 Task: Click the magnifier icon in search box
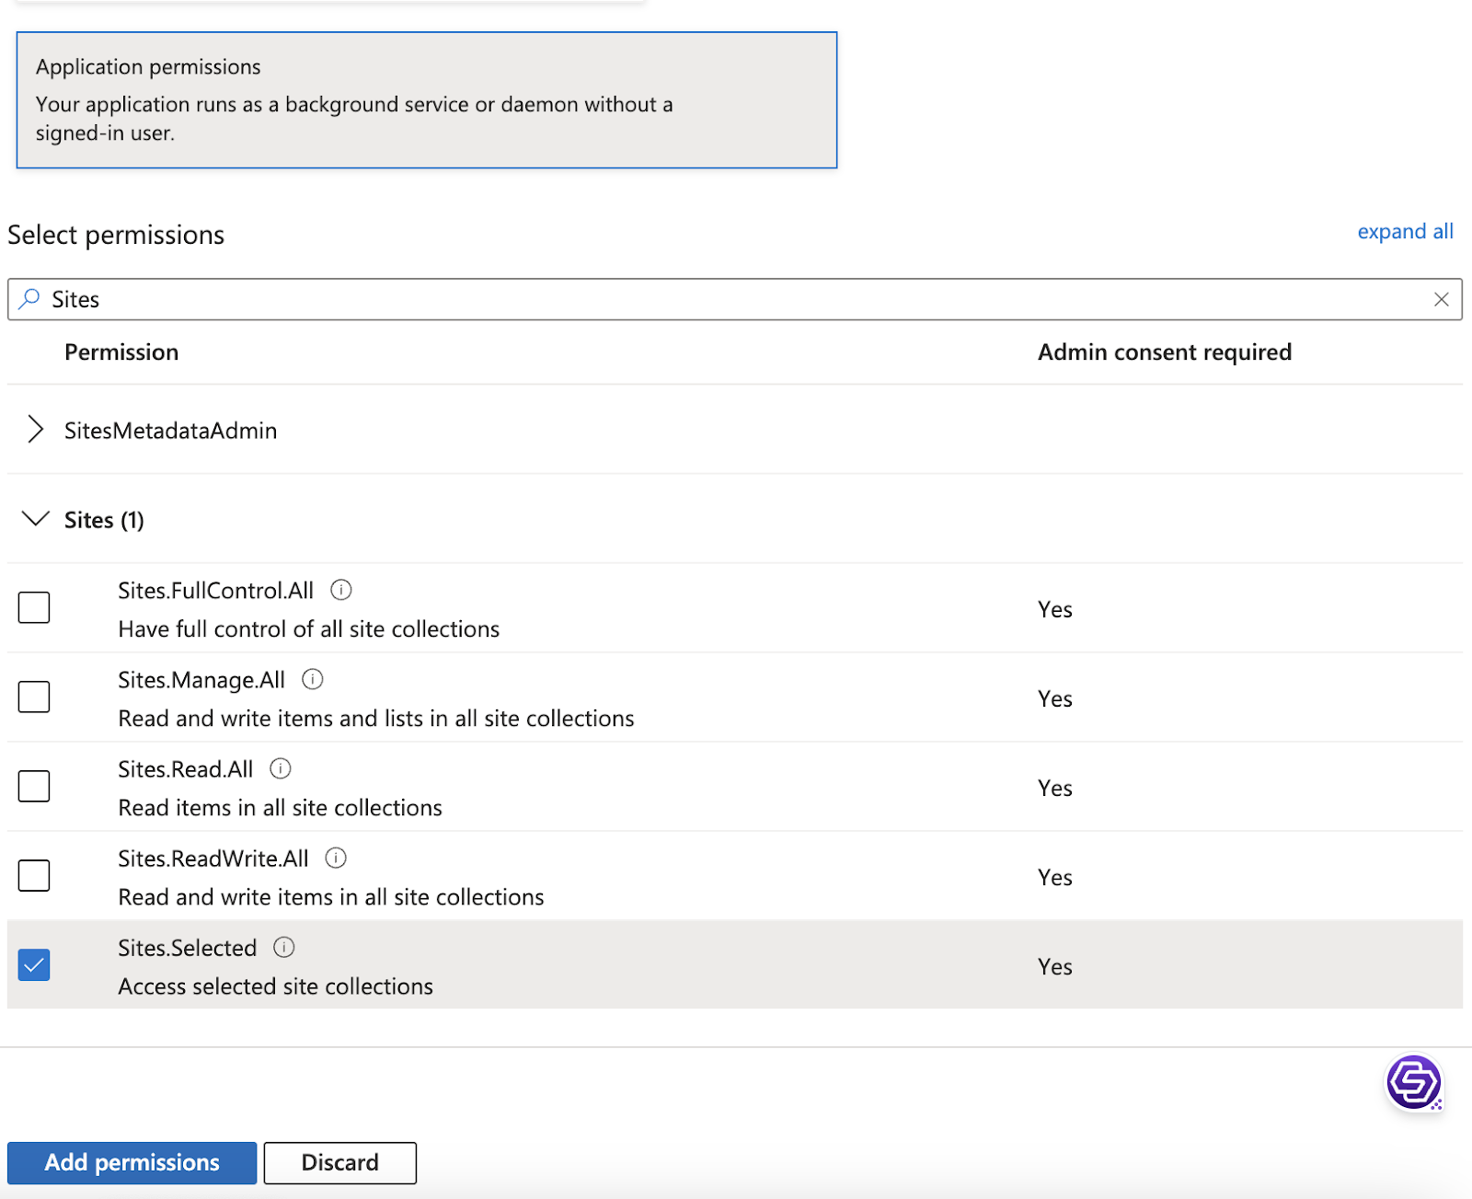(x=29, y=299)
